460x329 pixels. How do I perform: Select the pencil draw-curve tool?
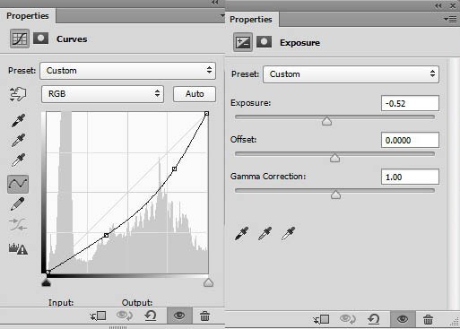(x=18, y=204)
